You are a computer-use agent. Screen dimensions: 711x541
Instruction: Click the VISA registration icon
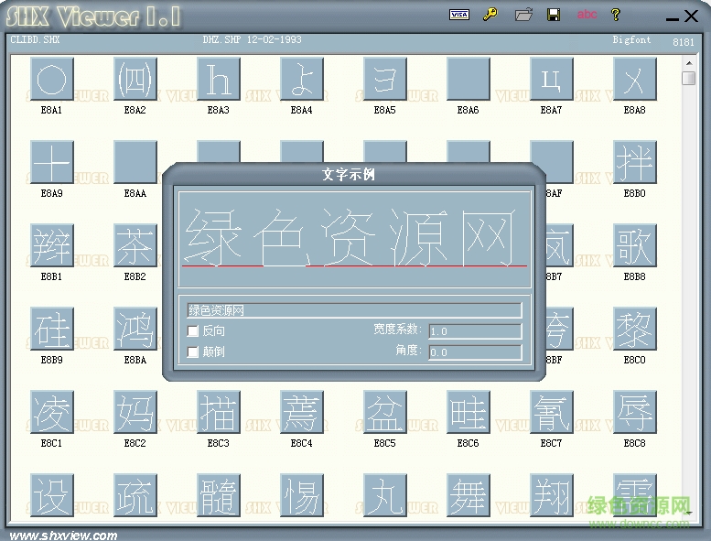point(458,15)
